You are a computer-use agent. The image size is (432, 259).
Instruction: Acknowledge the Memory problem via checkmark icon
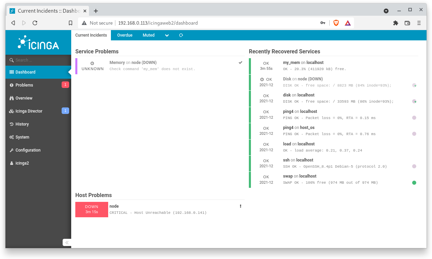(x=240, y=62)
